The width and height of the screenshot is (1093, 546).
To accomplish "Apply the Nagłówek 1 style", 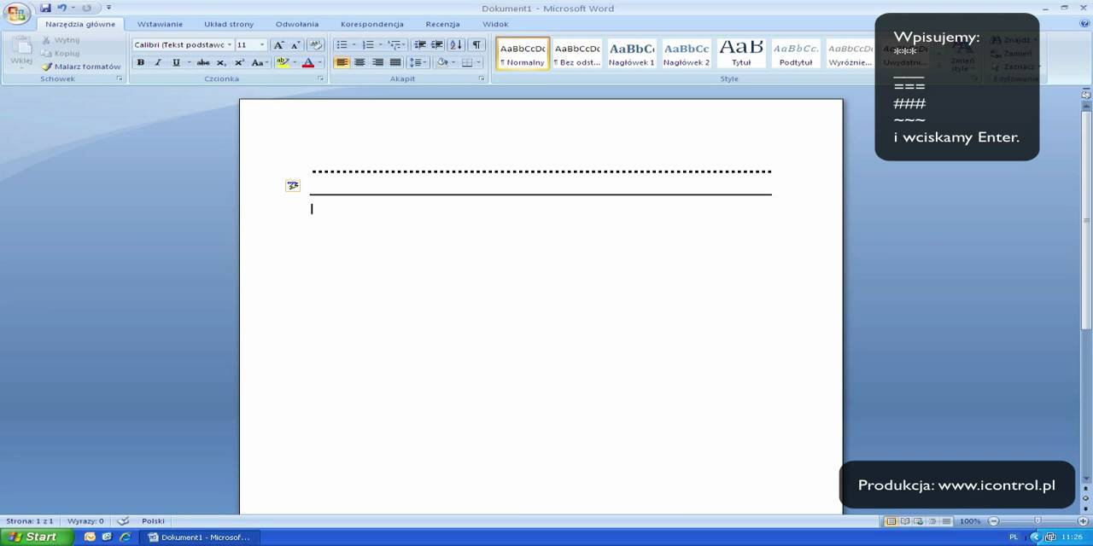I will tap(632, 53).
